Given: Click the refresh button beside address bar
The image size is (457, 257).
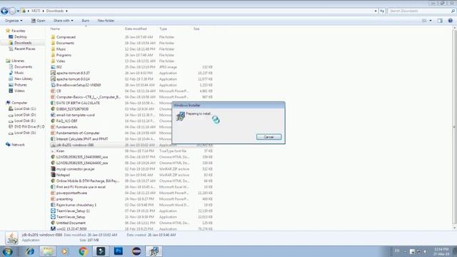Looking at the screenshot, I should [382, 11].
